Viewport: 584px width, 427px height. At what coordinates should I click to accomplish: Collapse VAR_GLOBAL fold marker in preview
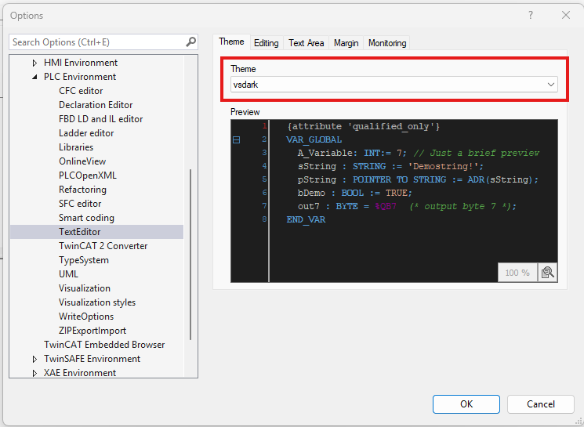pyautogui.click(x=236, y=139)
